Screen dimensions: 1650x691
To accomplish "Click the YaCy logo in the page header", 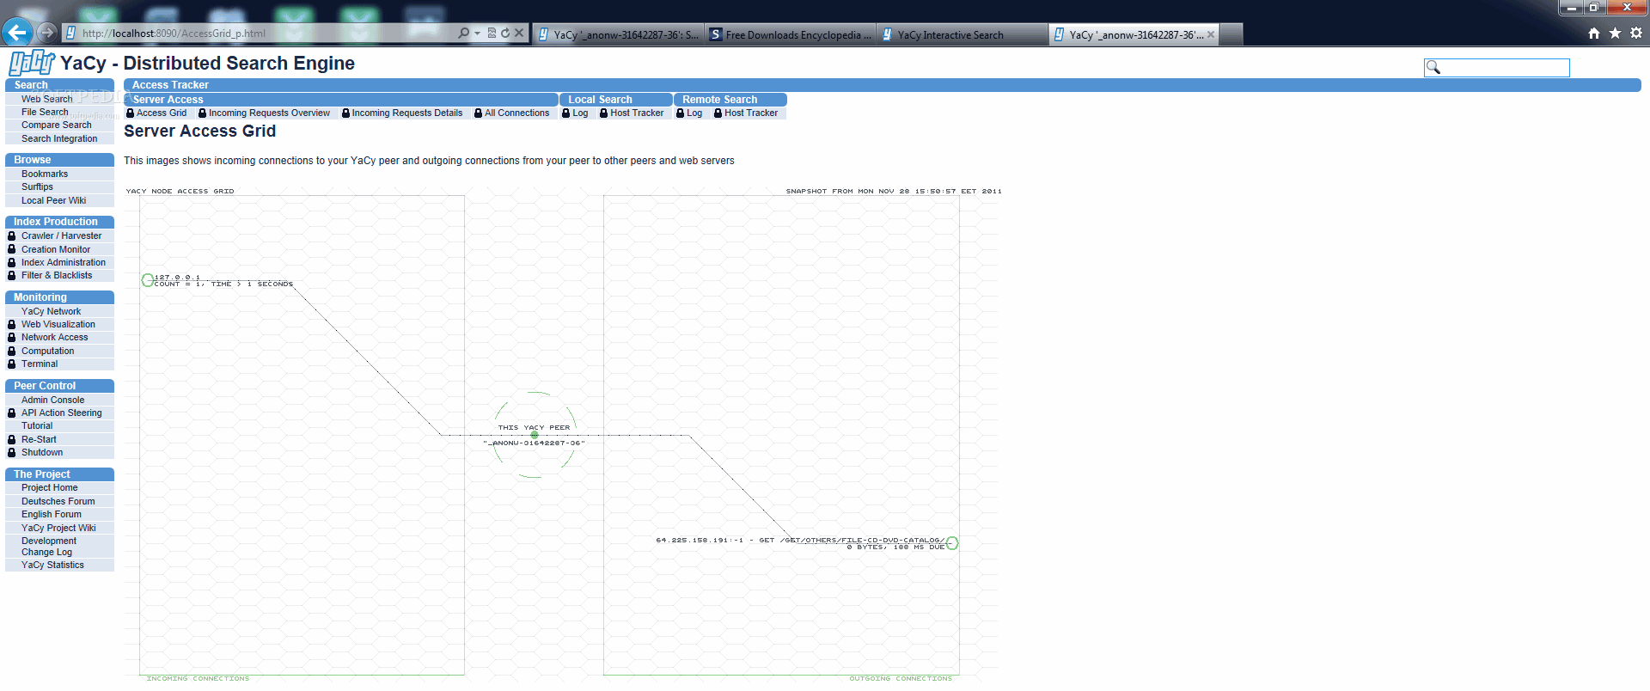I will [32, 63].
